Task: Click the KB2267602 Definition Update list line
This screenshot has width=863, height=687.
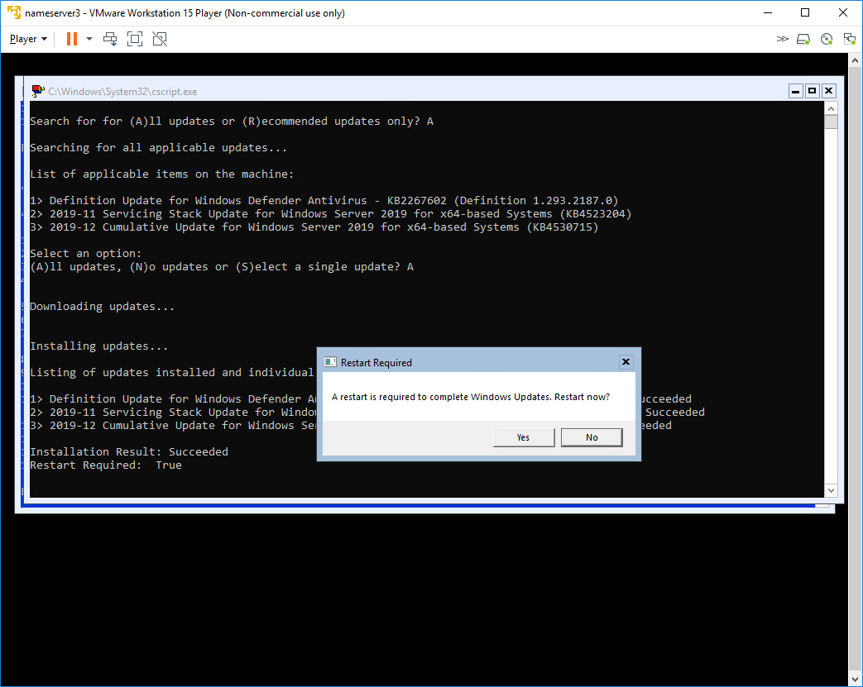Action: (324, 200)
